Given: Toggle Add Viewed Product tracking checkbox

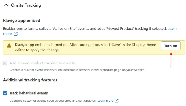Looking at the screenshot, I should click(5, 63).
